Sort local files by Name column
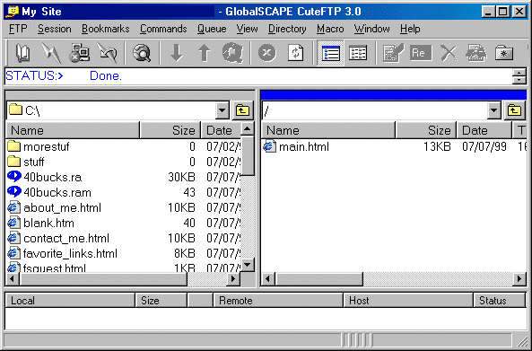 pyautogui.click(x=73, y=130)
